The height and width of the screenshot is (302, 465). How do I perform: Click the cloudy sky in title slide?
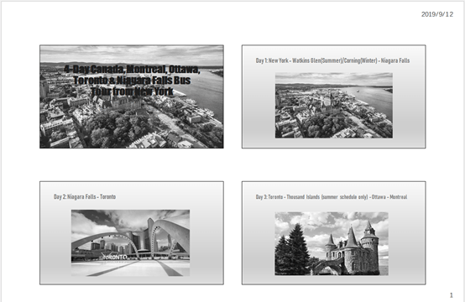coord(132,54)
